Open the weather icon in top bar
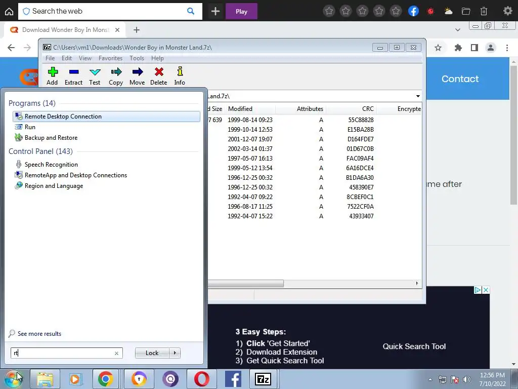 pyautogui.click(x=448, y=11)
